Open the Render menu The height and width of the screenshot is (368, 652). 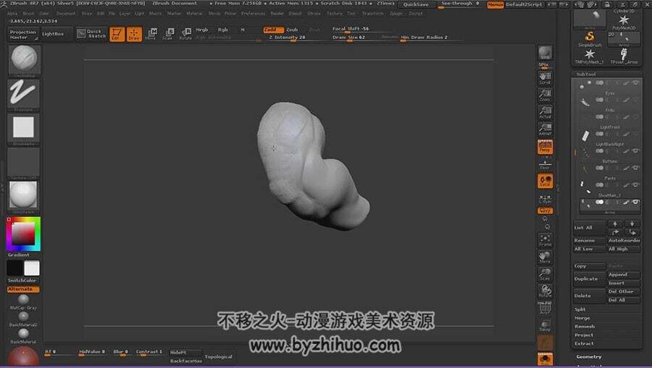(277, 14)
